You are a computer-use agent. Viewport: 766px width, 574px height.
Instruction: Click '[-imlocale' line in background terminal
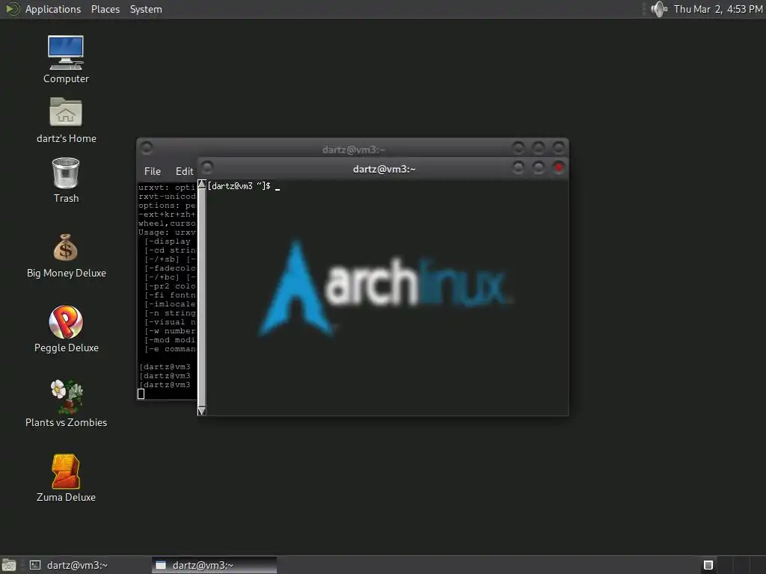coord(170,304)
